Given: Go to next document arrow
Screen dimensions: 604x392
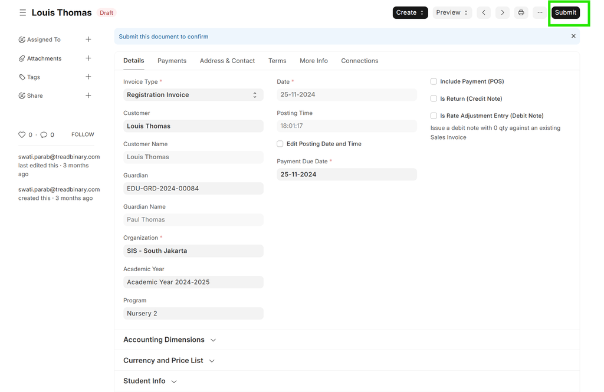Looking at the screenshot, I should (503, 12).
